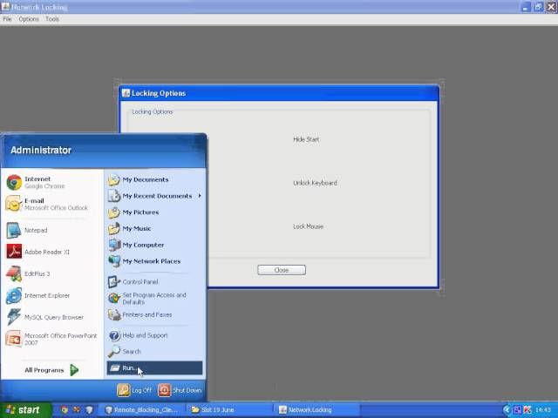
Task: Open Google Chrome Internet shortcut
Action: 51,182
